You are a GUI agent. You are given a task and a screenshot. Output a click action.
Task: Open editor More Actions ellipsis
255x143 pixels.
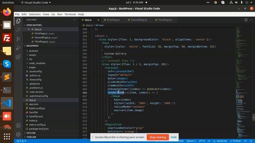click(x=251, y=20)
